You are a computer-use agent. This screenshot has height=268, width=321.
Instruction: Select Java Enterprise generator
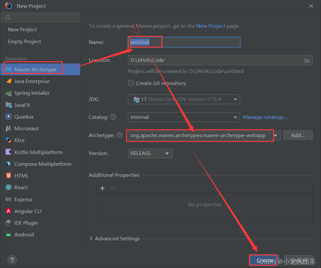pos(40,81)
